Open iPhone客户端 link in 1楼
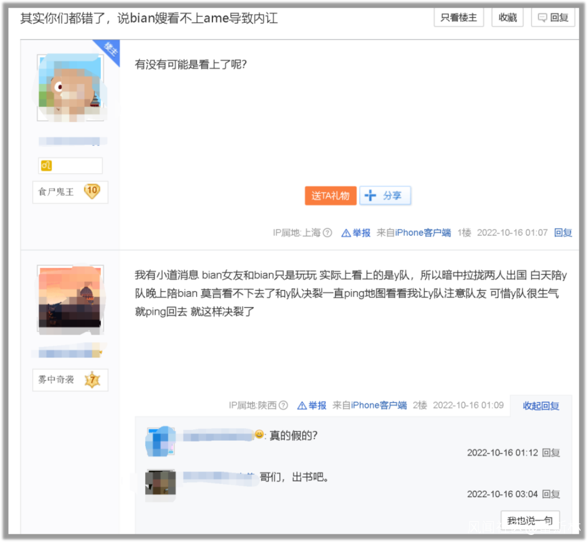Image resolution: width=588 pixels, height=542 pixels. (x=423, y=233)
